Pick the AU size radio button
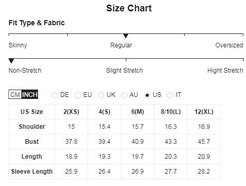The image size is (246, 186). pos(124,95)
